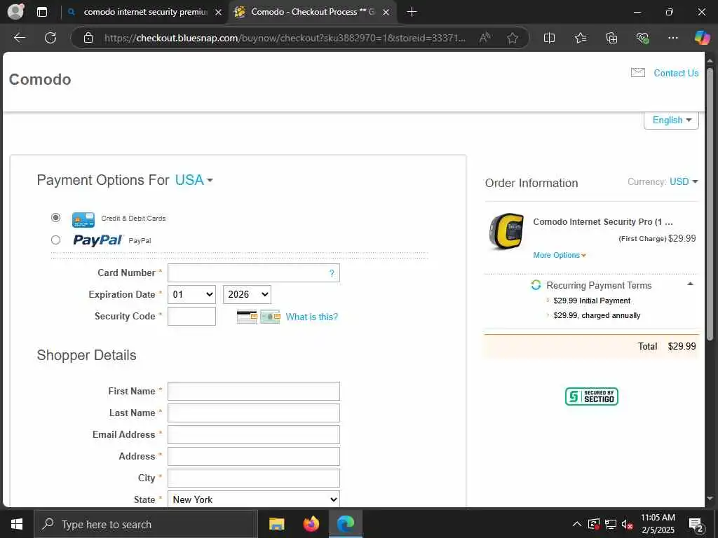Open split screen view
This screenshot has width=718, height=538.
coord(549,38)
